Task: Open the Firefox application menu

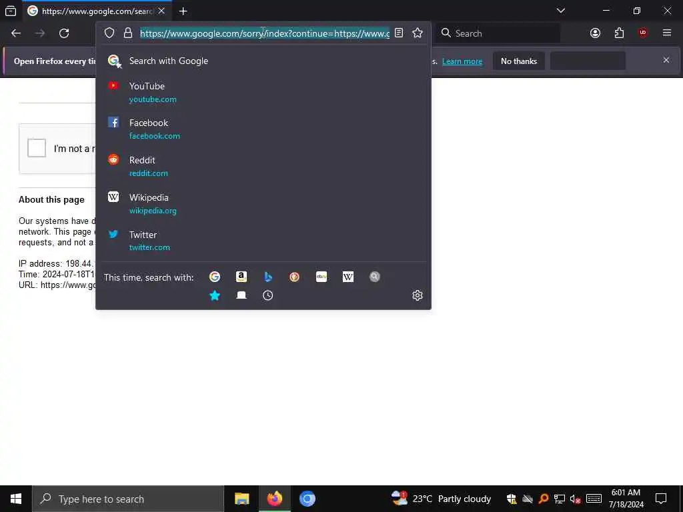Action: 666,33
